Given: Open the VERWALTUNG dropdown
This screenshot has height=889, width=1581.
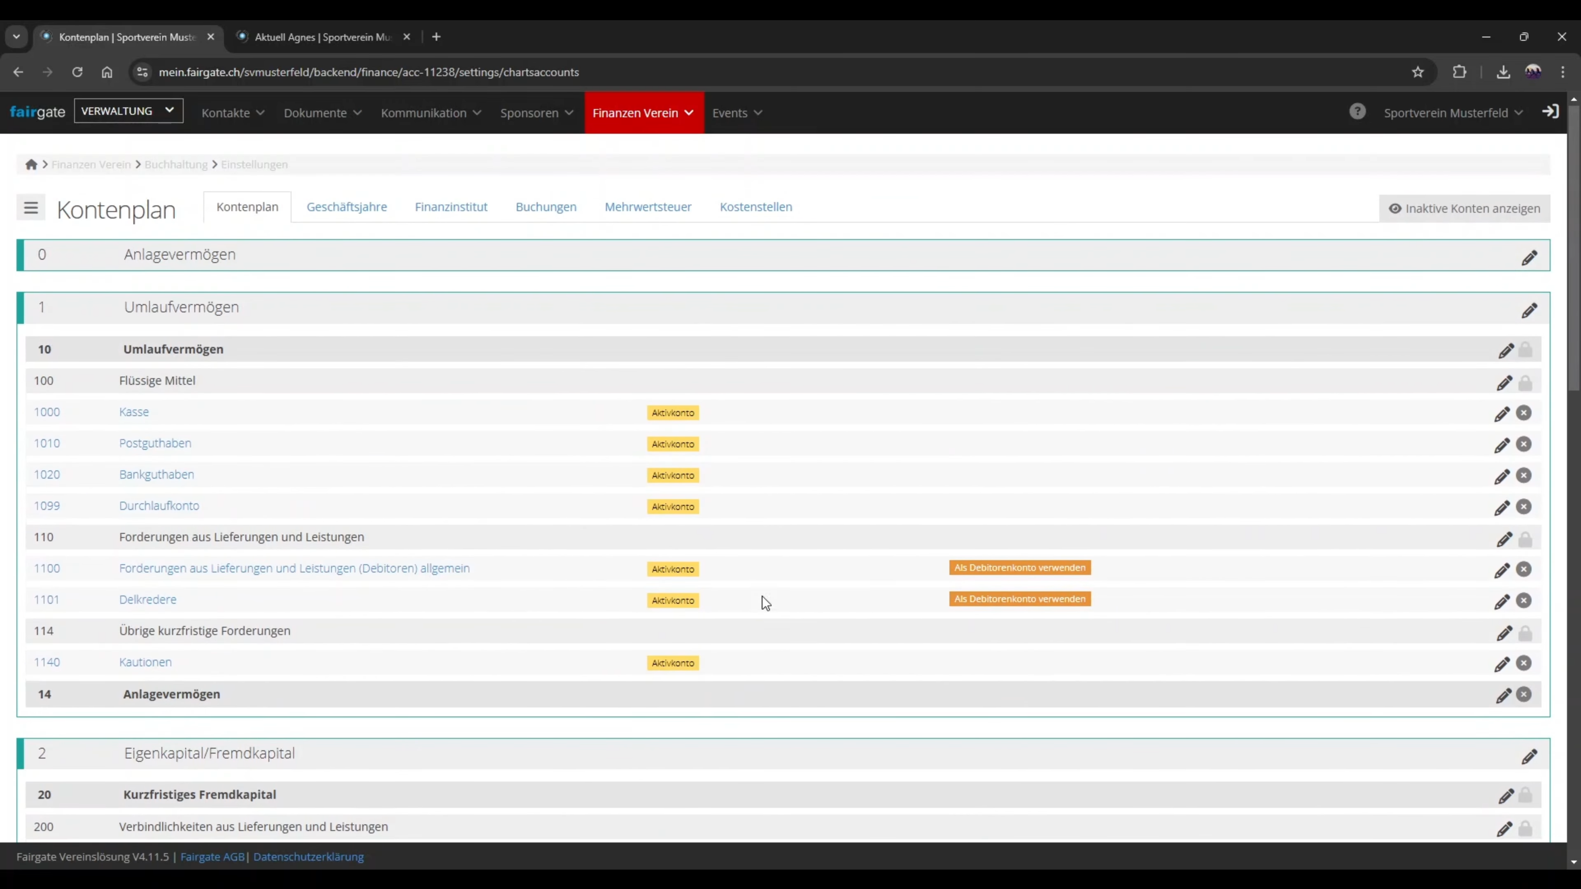Looking at the screenshot, I should click(x=128, y=111).
